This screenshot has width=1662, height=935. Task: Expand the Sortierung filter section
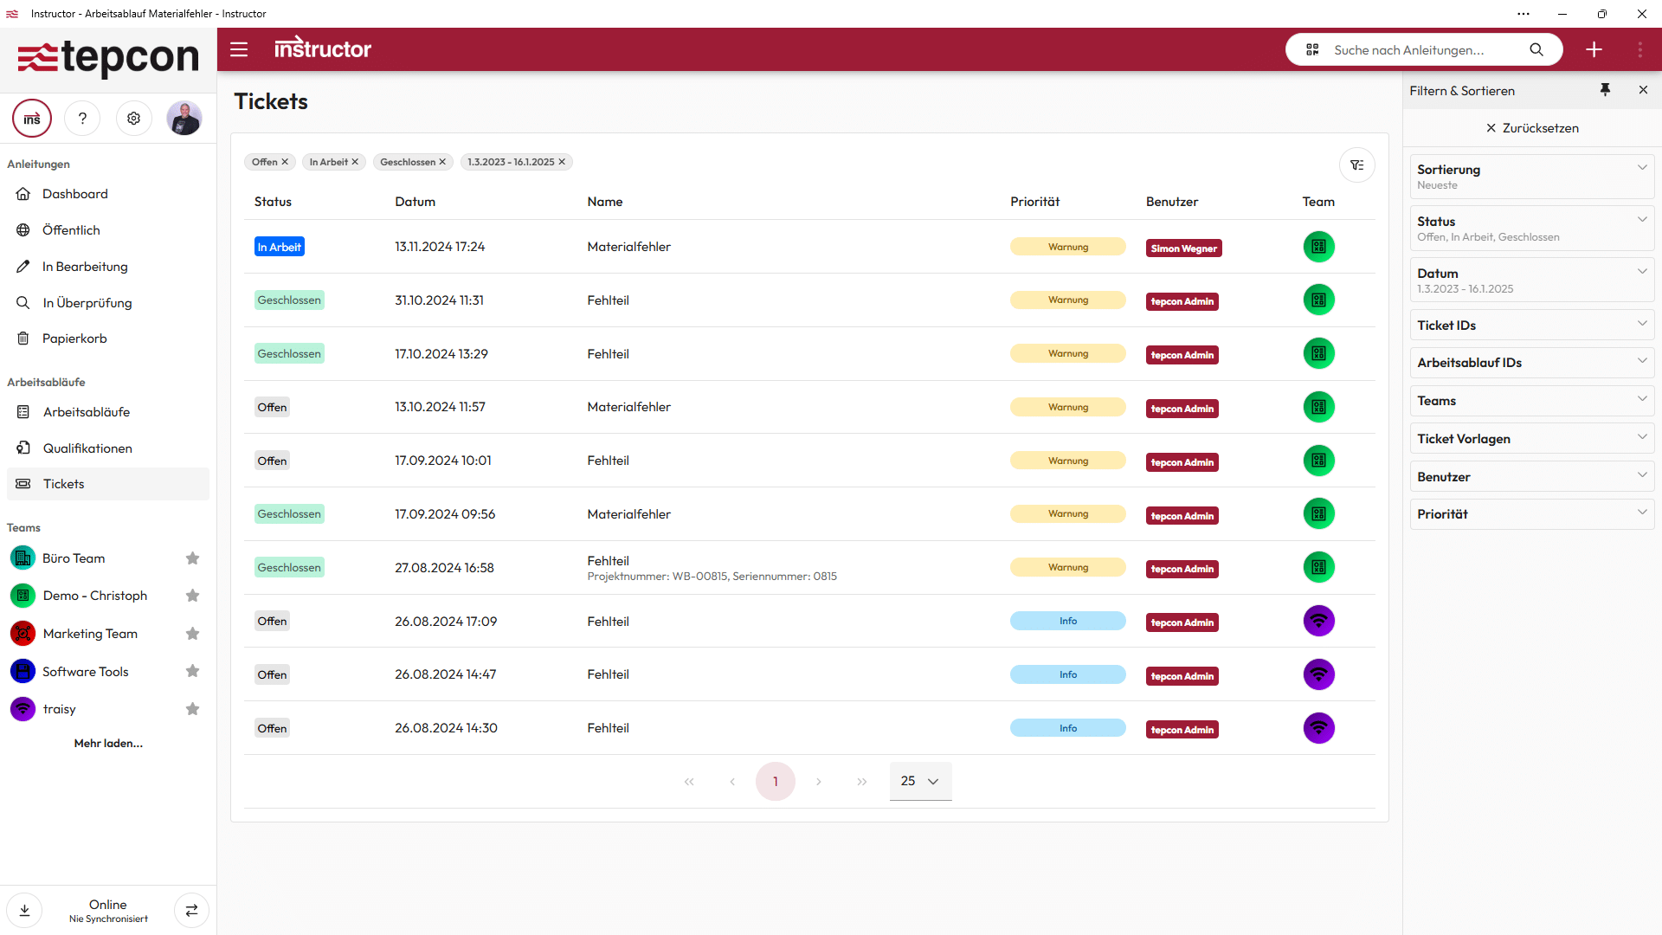[1531, 177]
